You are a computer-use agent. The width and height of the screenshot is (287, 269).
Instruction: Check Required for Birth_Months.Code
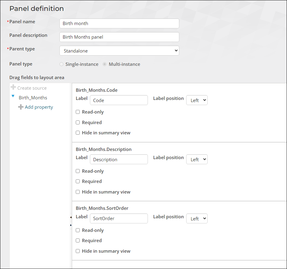click(78, 122)
